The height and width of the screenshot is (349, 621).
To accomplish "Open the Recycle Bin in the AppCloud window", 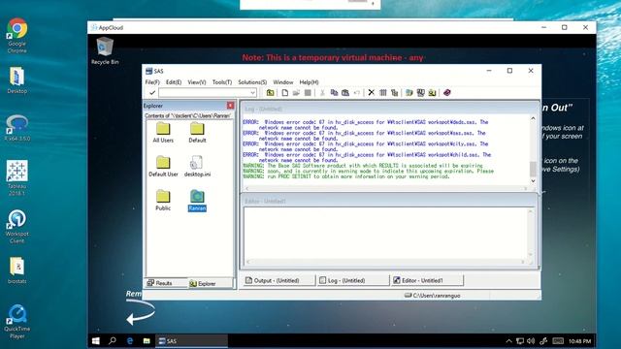I will 105,51.
